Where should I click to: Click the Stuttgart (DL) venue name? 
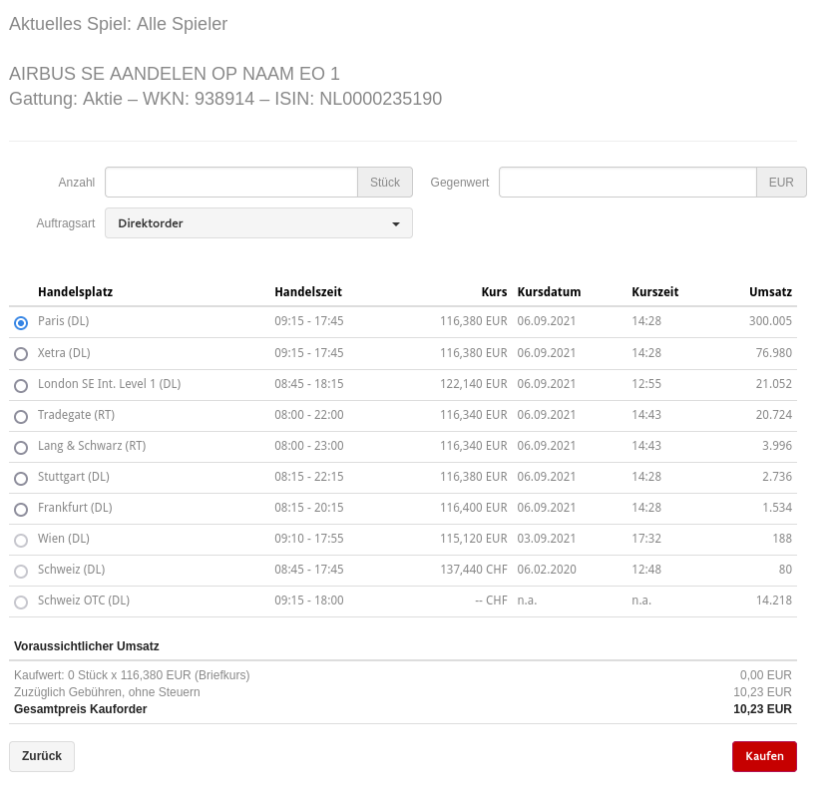pyautogui.click(x=73, y=477)
